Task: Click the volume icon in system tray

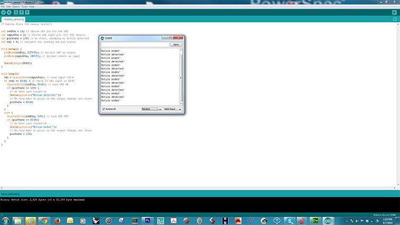Action: pos(357,221)
